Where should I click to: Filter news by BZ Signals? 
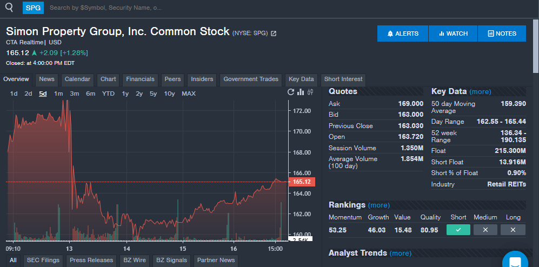171,261
